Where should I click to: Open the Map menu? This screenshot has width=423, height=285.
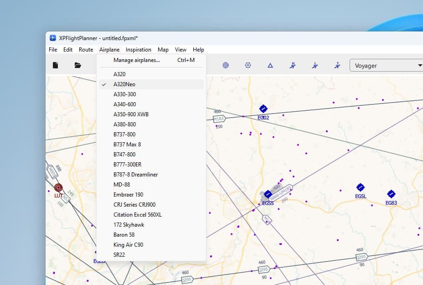pos(163,50)
